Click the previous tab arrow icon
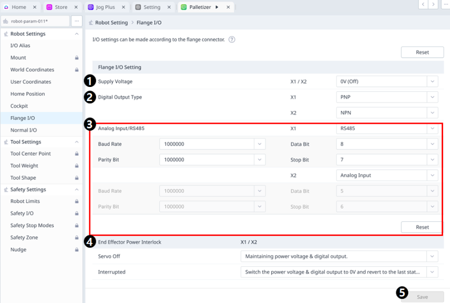 tap(423, 5)
